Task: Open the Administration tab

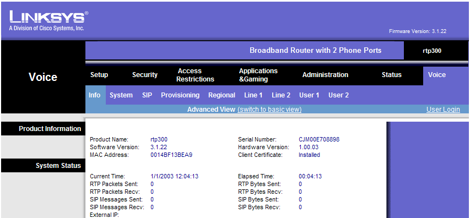Action: coord(325,75)
